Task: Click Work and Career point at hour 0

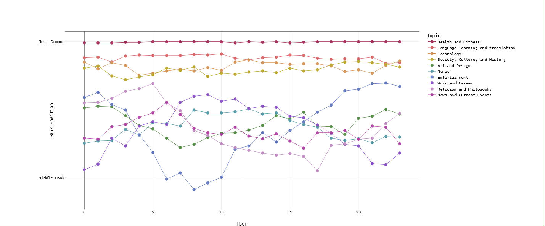Action: [84, 170]
